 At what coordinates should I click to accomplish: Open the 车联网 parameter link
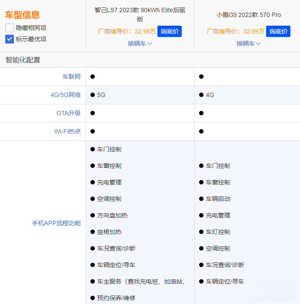(71, 77)
